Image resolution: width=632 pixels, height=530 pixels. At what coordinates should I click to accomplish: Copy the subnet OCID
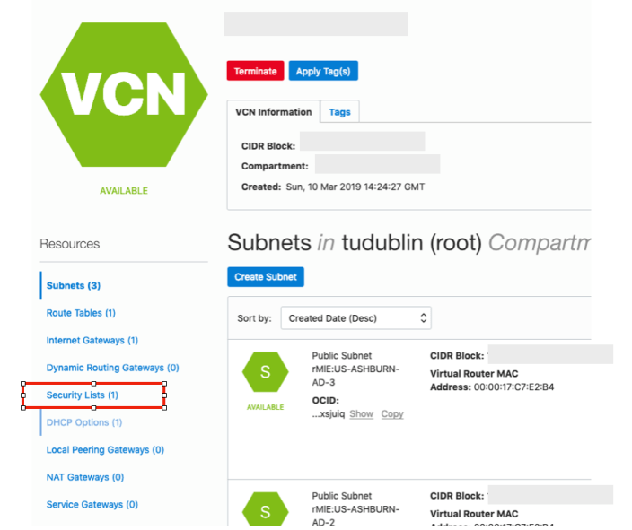(x=392, y=414)
